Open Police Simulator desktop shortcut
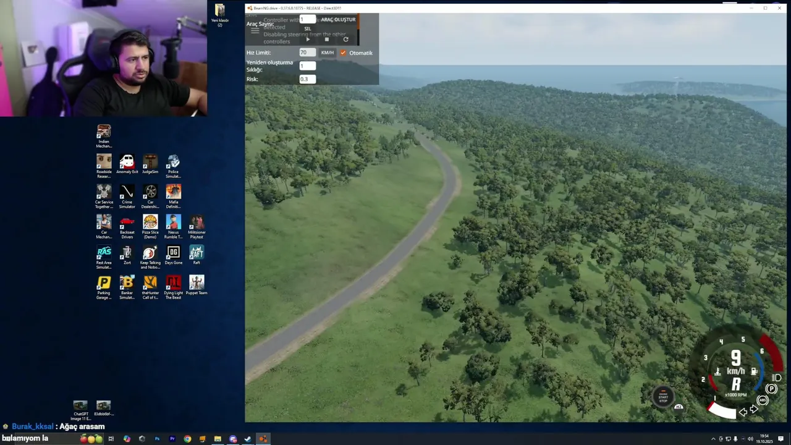This screenshot has width=791, height=445. point(173,166)
